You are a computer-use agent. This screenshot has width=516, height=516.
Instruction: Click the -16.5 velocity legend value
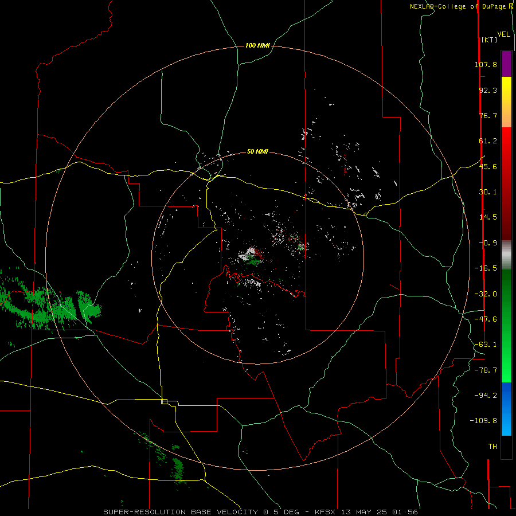point(486,268)
